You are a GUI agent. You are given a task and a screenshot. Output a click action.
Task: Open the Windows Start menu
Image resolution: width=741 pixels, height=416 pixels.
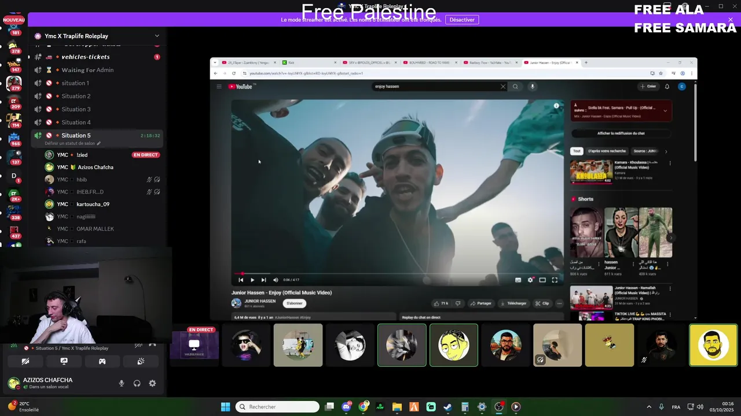pos(225,407)
